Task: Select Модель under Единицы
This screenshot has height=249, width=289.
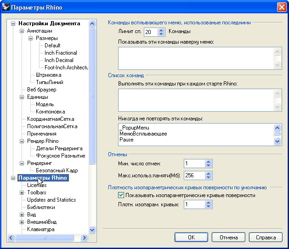Action: pos(45,104)
